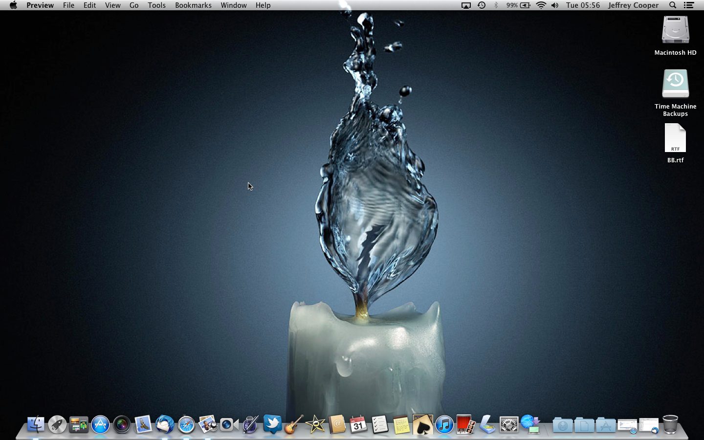Viewport: 704px width, 440px height.
Task: Open Photo Booth icon in Dock
Action: [x=466, y=424]
